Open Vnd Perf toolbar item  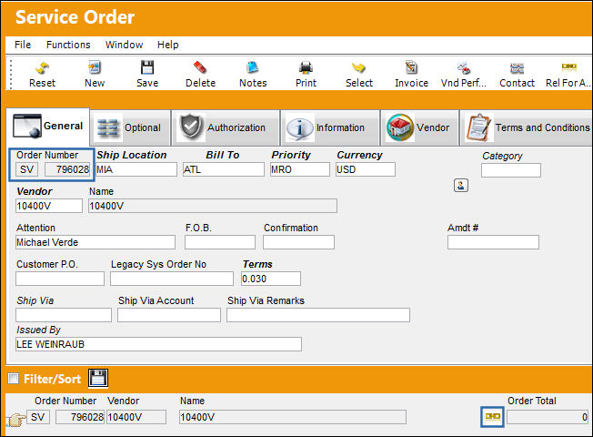point(464,67)
